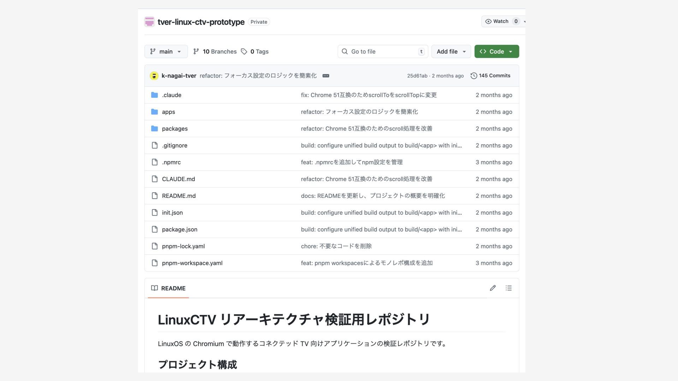Open the green Code dropdown
The image size is (678, 381).
coord(496,52)
